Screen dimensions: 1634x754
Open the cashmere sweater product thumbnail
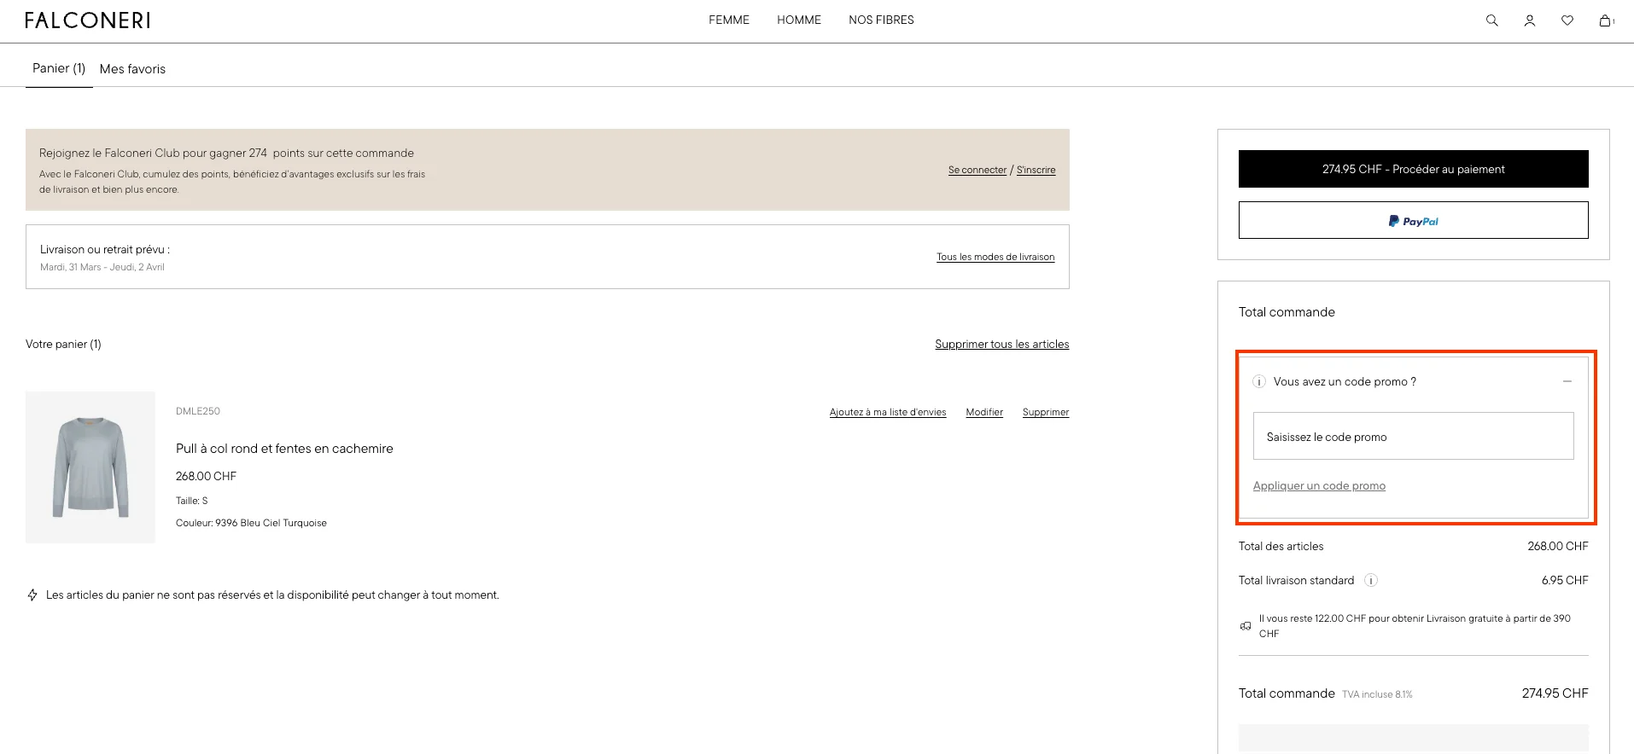pyautogui.click(x=90, y=467)
